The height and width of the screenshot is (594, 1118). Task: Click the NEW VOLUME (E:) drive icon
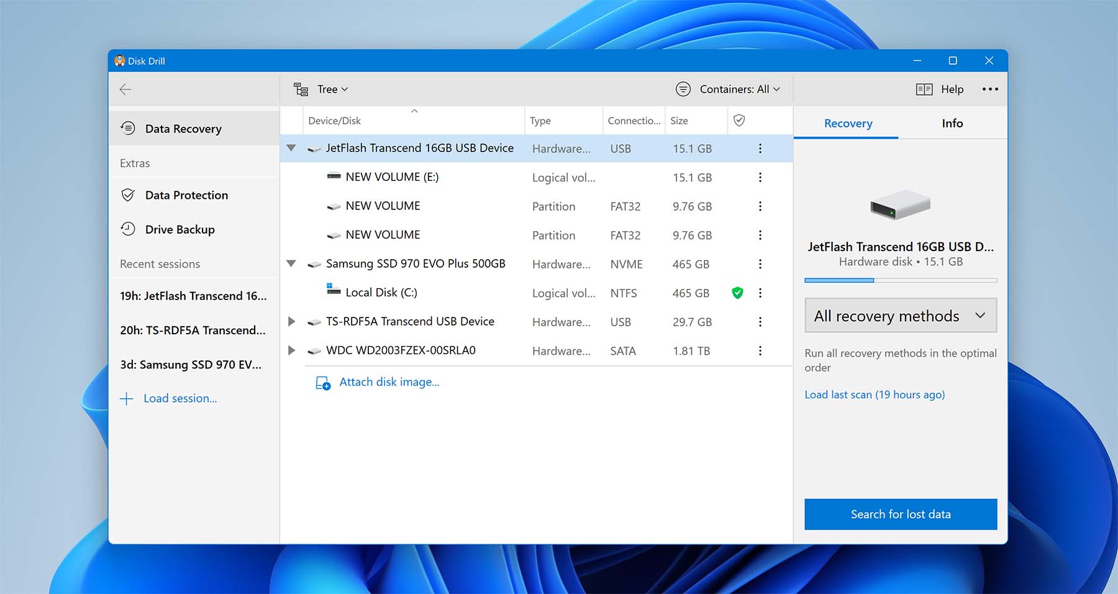point(334,176)
